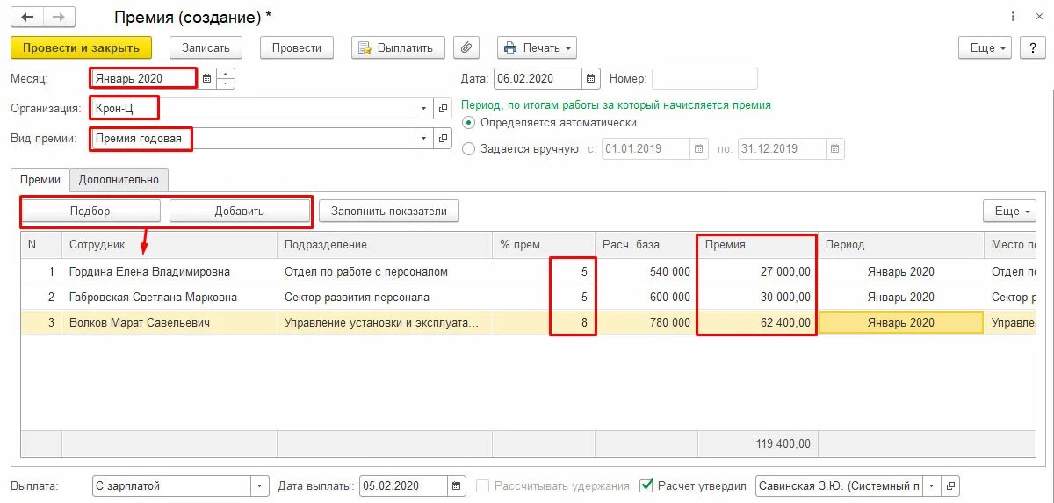The height and width of the screenshot is (503, 1054).
Task: Click percent cell 8 for Волков
Action: (x=544, y=322)
